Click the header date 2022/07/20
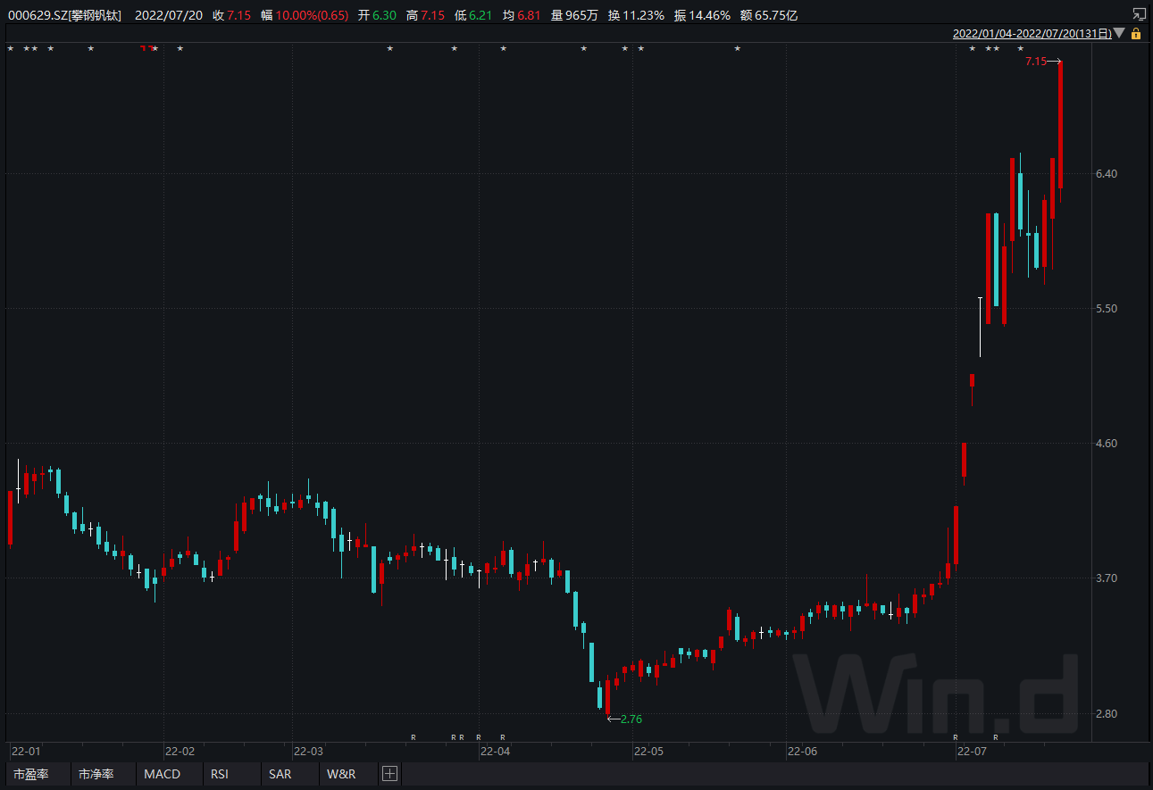Image resolution: width=1153 pixels, height=790 pixels. coord(169,15)
